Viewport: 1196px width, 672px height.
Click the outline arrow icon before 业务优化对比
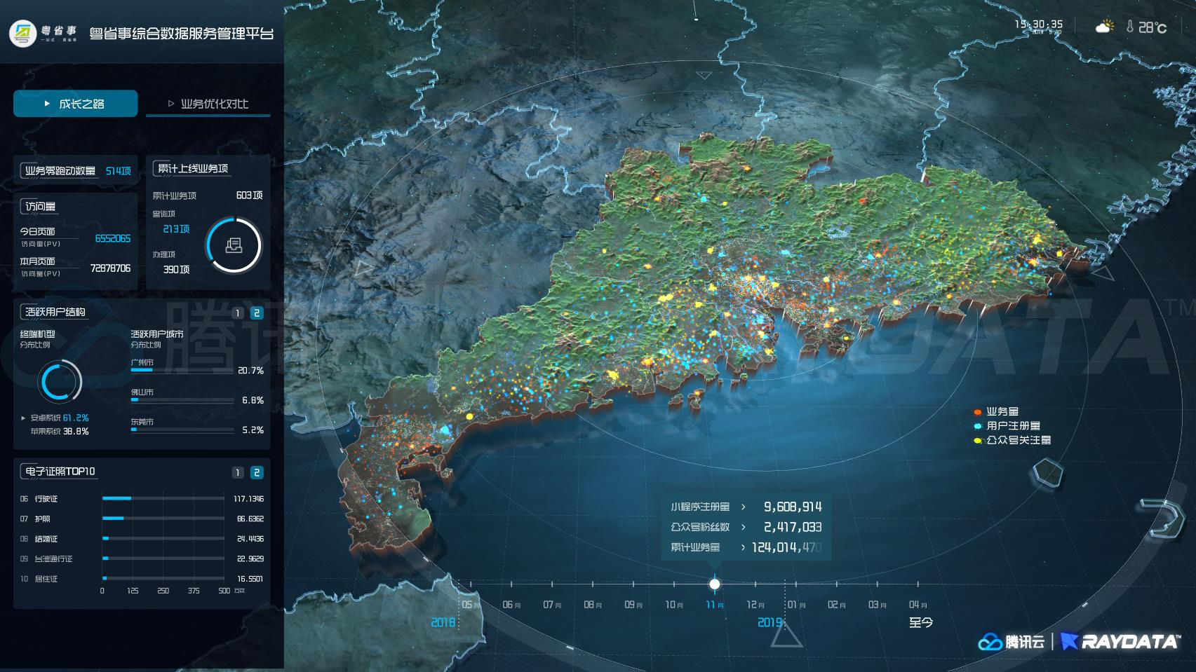tap(170, 104)
